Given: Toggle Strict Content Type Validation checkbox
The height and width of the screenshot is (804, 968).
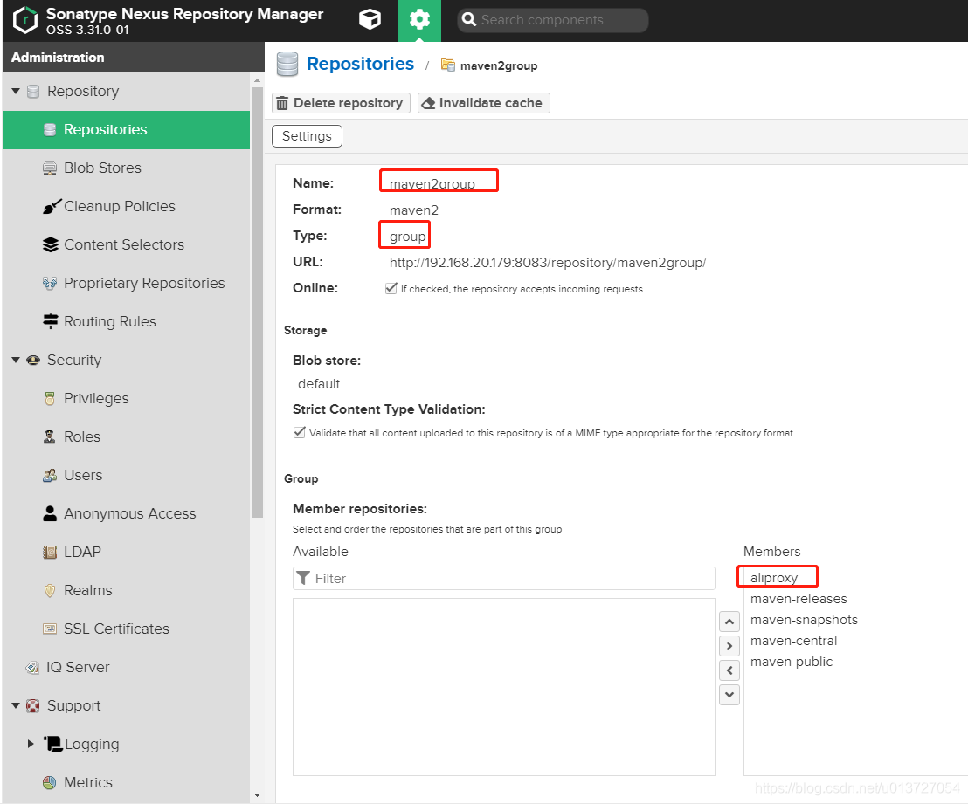Looking at the screenshot, I should (x=300, y=432).
